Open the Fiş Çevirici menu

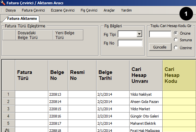89,10
